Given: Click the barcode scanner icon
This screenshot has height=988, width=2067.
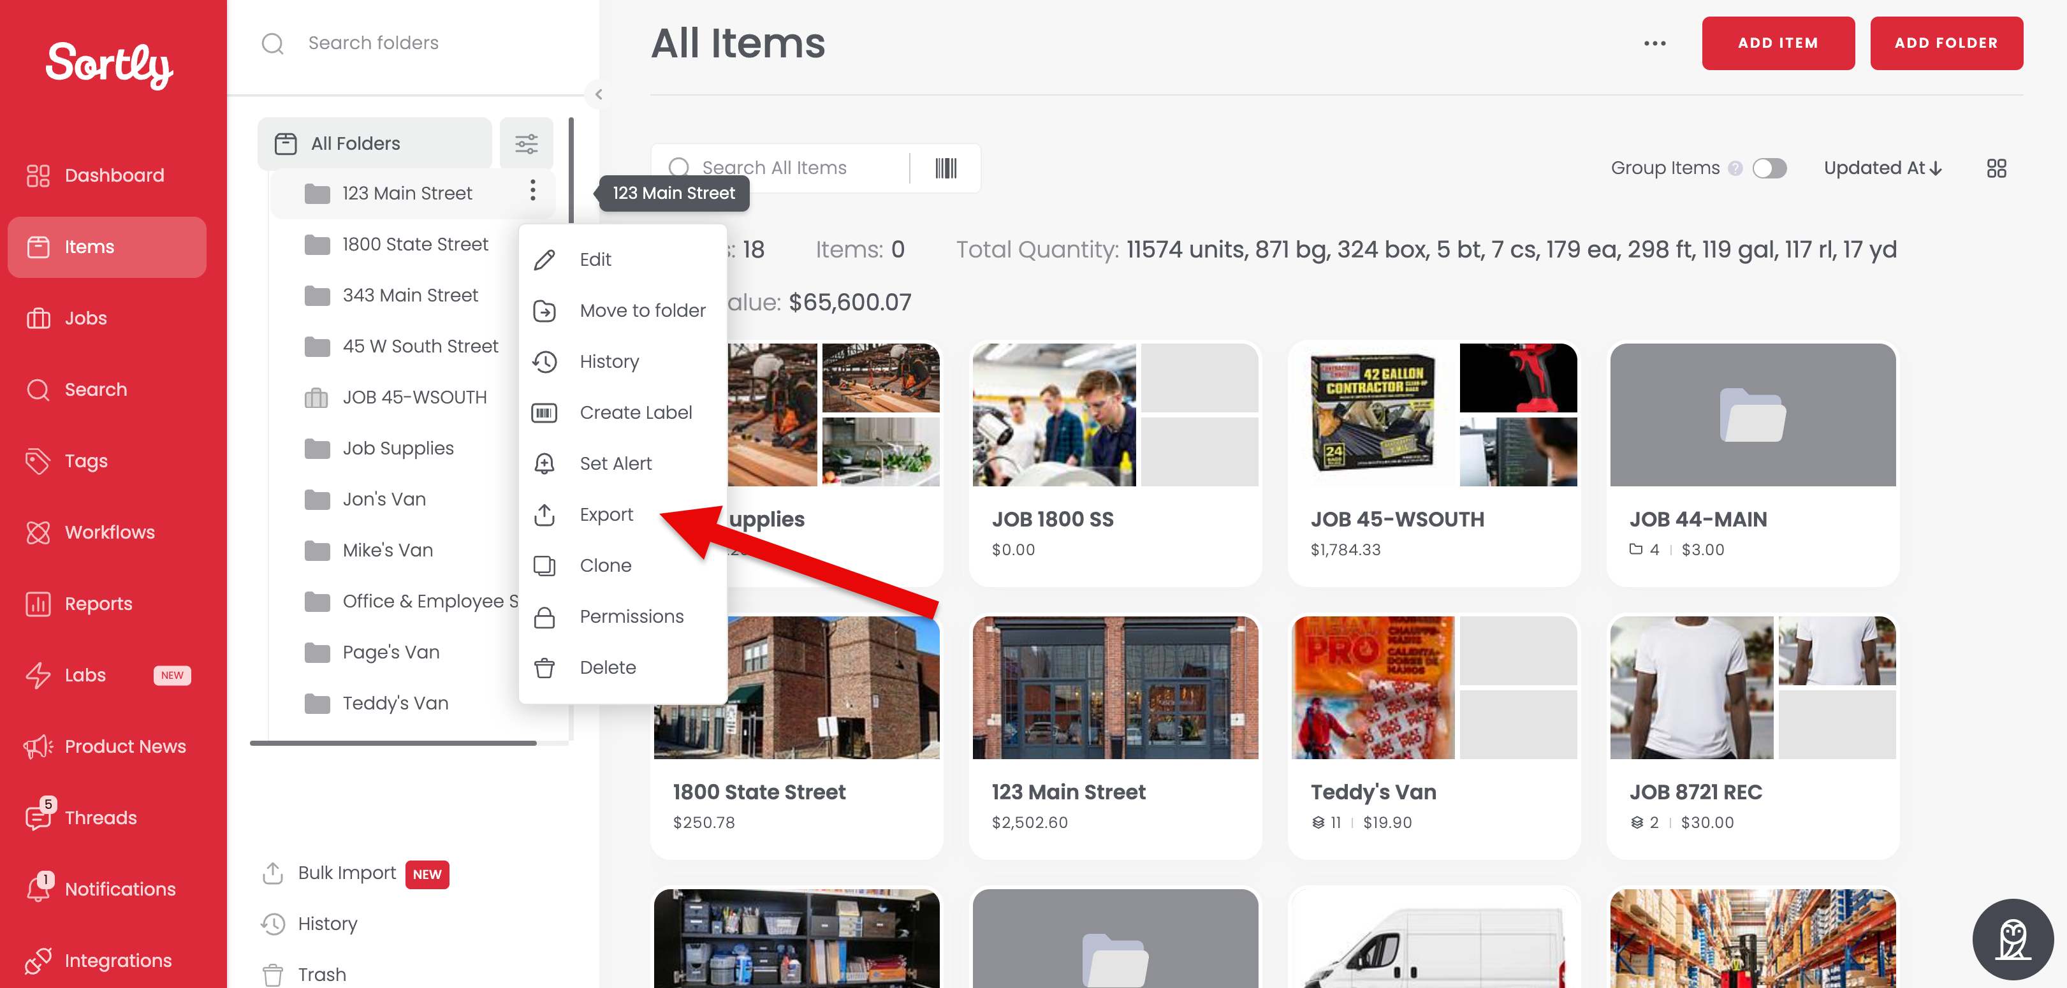Looking at the screenshot, I should point(946,168).
